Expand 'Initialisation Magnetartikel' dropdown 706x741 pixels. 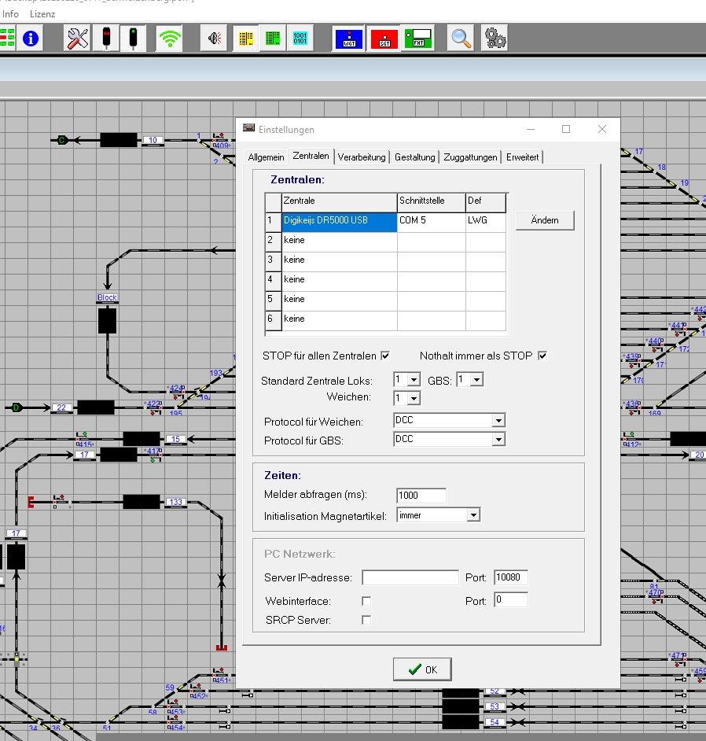473,516
